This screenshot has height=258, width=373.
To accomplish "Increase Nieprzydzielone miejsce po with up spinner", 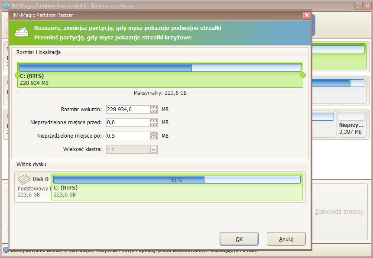I will tap(154, 134).
